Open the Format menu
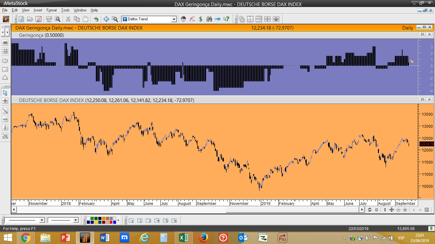The image size is (435, 244). (x=52, y=10)
